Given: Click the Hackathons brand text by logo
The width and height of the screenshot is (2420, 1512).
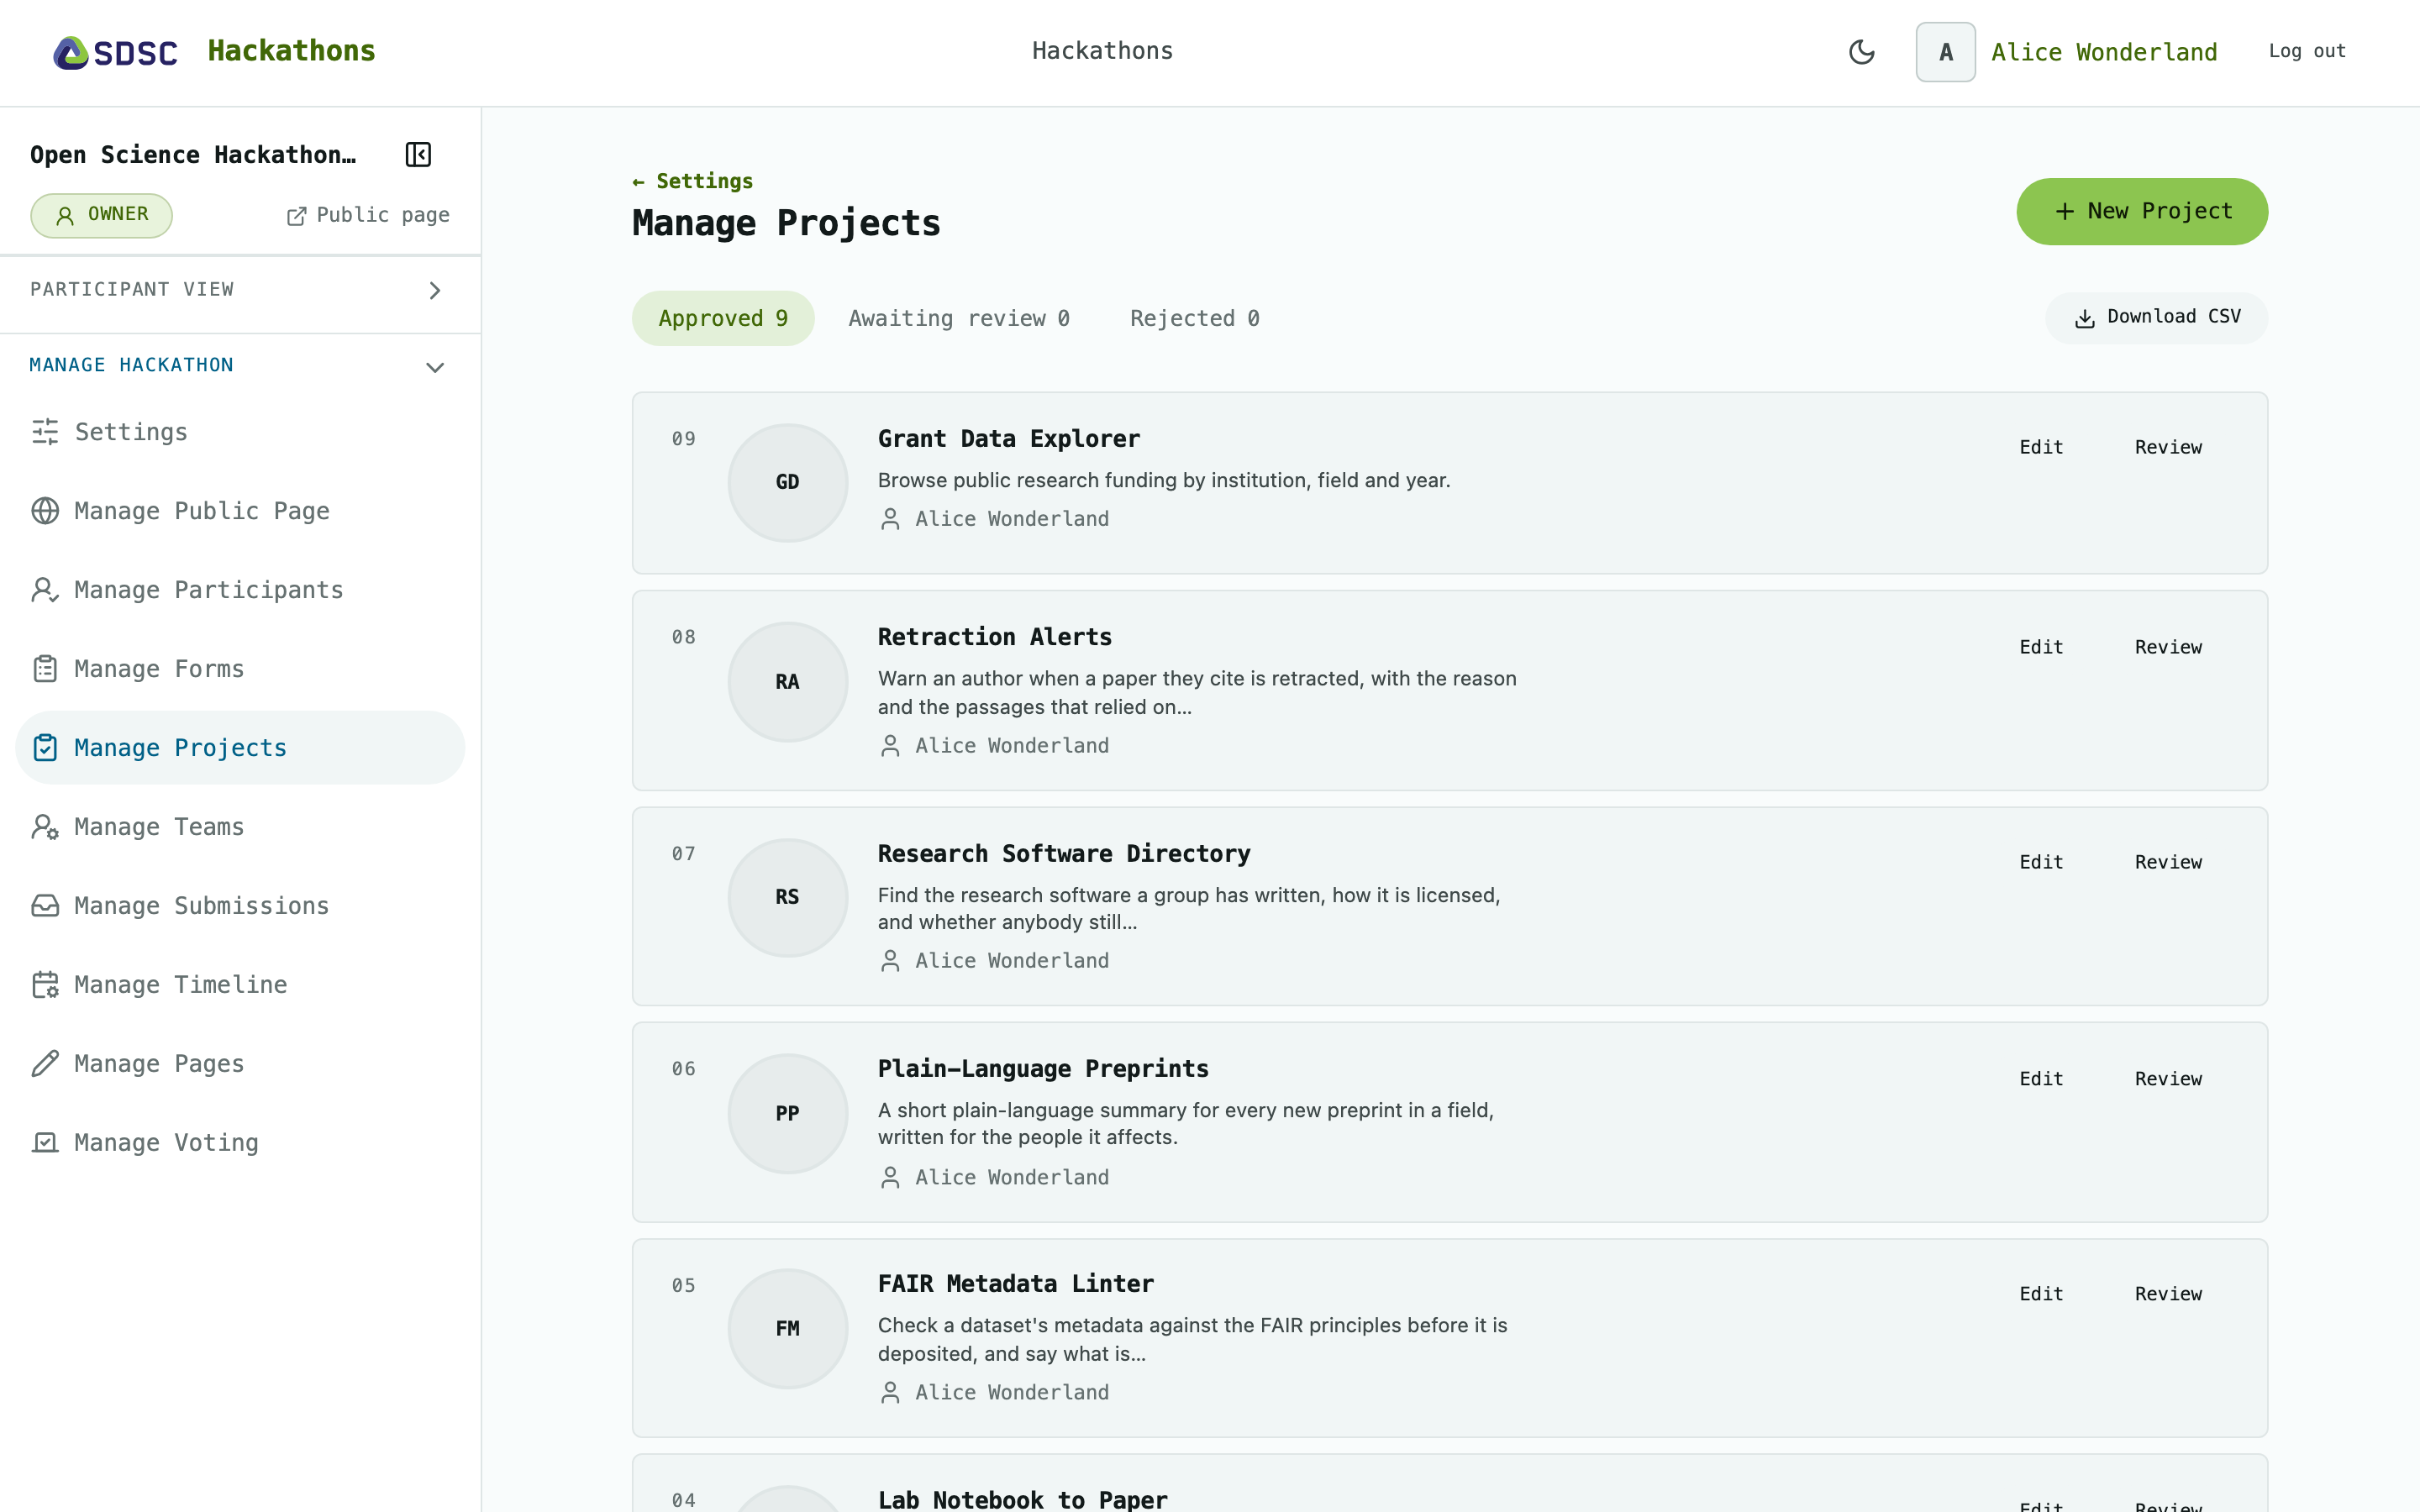Looking at the screenshot, I should click(291, 51).
